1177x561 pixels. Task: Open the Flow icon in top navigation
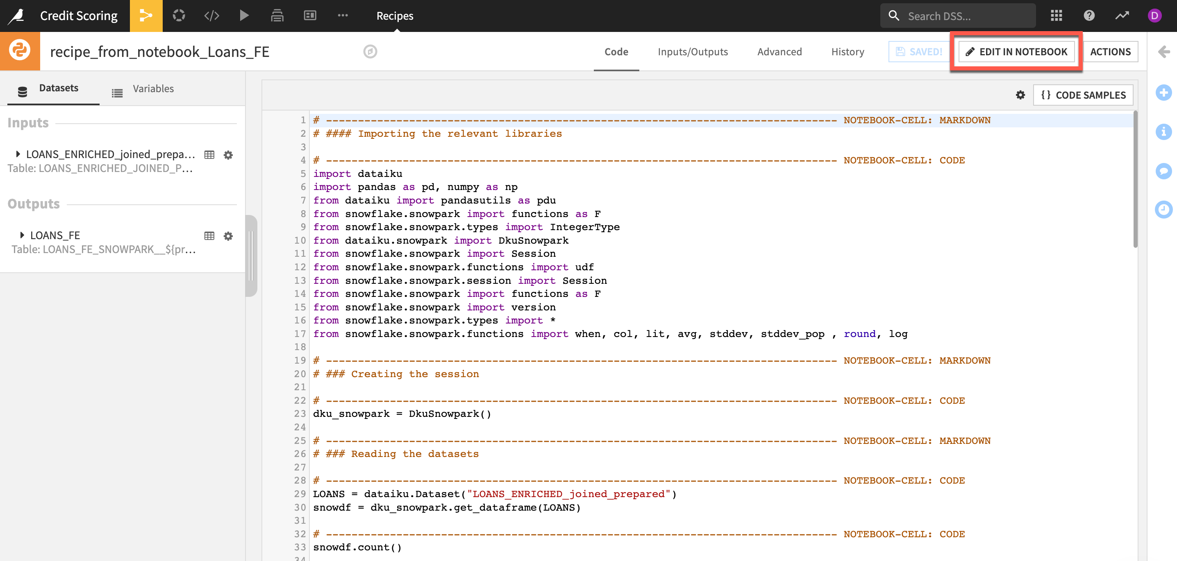(x=146, y=16)
